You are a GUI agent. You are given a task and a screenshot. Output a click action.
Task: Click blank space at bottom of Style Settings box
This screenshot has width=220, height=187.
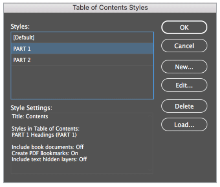tap(82, 168)
